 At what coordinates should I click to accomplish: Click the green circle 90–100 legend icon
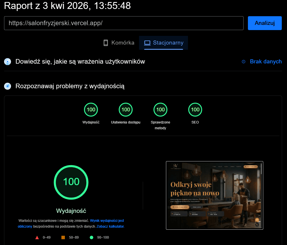tap(92, 237)
